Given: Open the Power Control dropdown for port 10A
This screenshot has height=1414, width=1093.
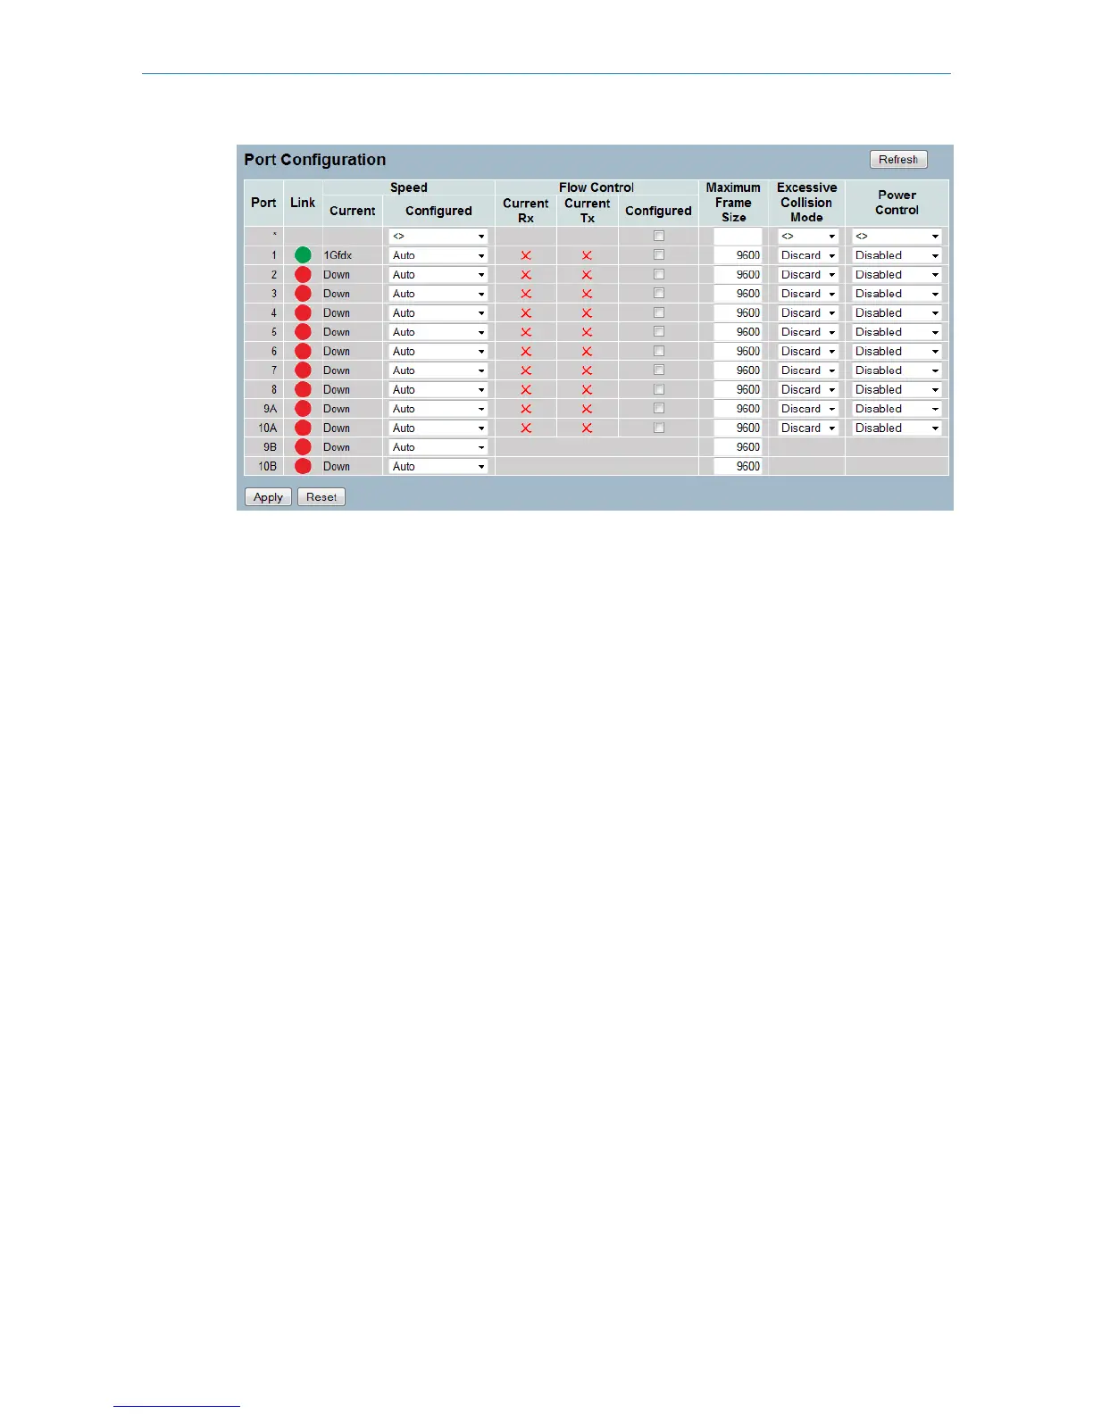Looking at the screenshot, I should click(897, 428).
